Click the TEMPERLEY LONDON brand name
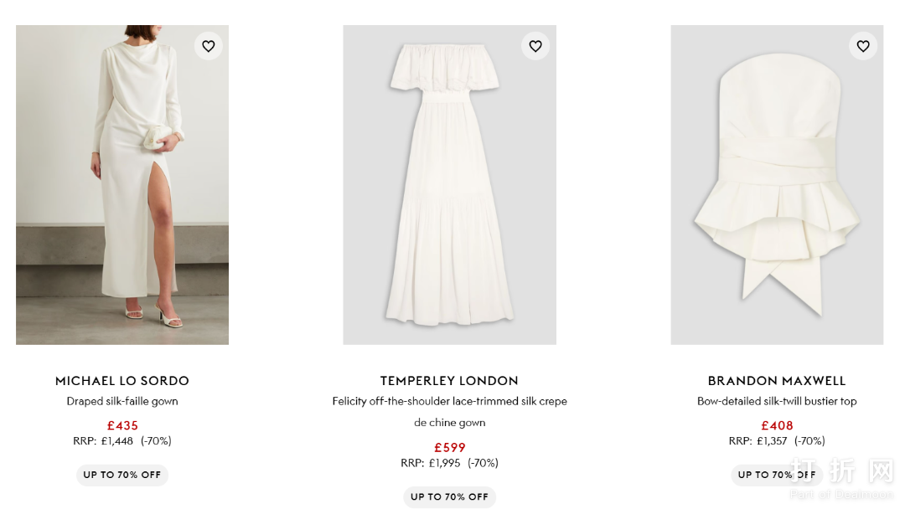Viewport: 905px width, 509px height. [449, 381]
